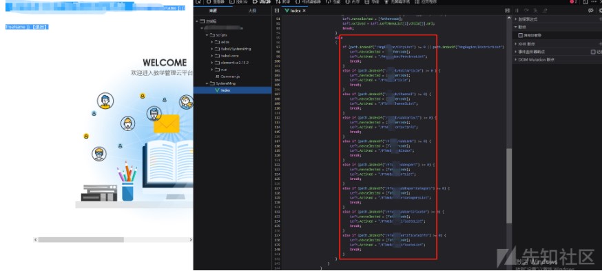Collapse the Scripts folder

[207, 35]
